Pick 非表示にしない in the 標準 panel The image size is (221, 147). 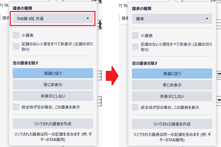coord(172,96)
